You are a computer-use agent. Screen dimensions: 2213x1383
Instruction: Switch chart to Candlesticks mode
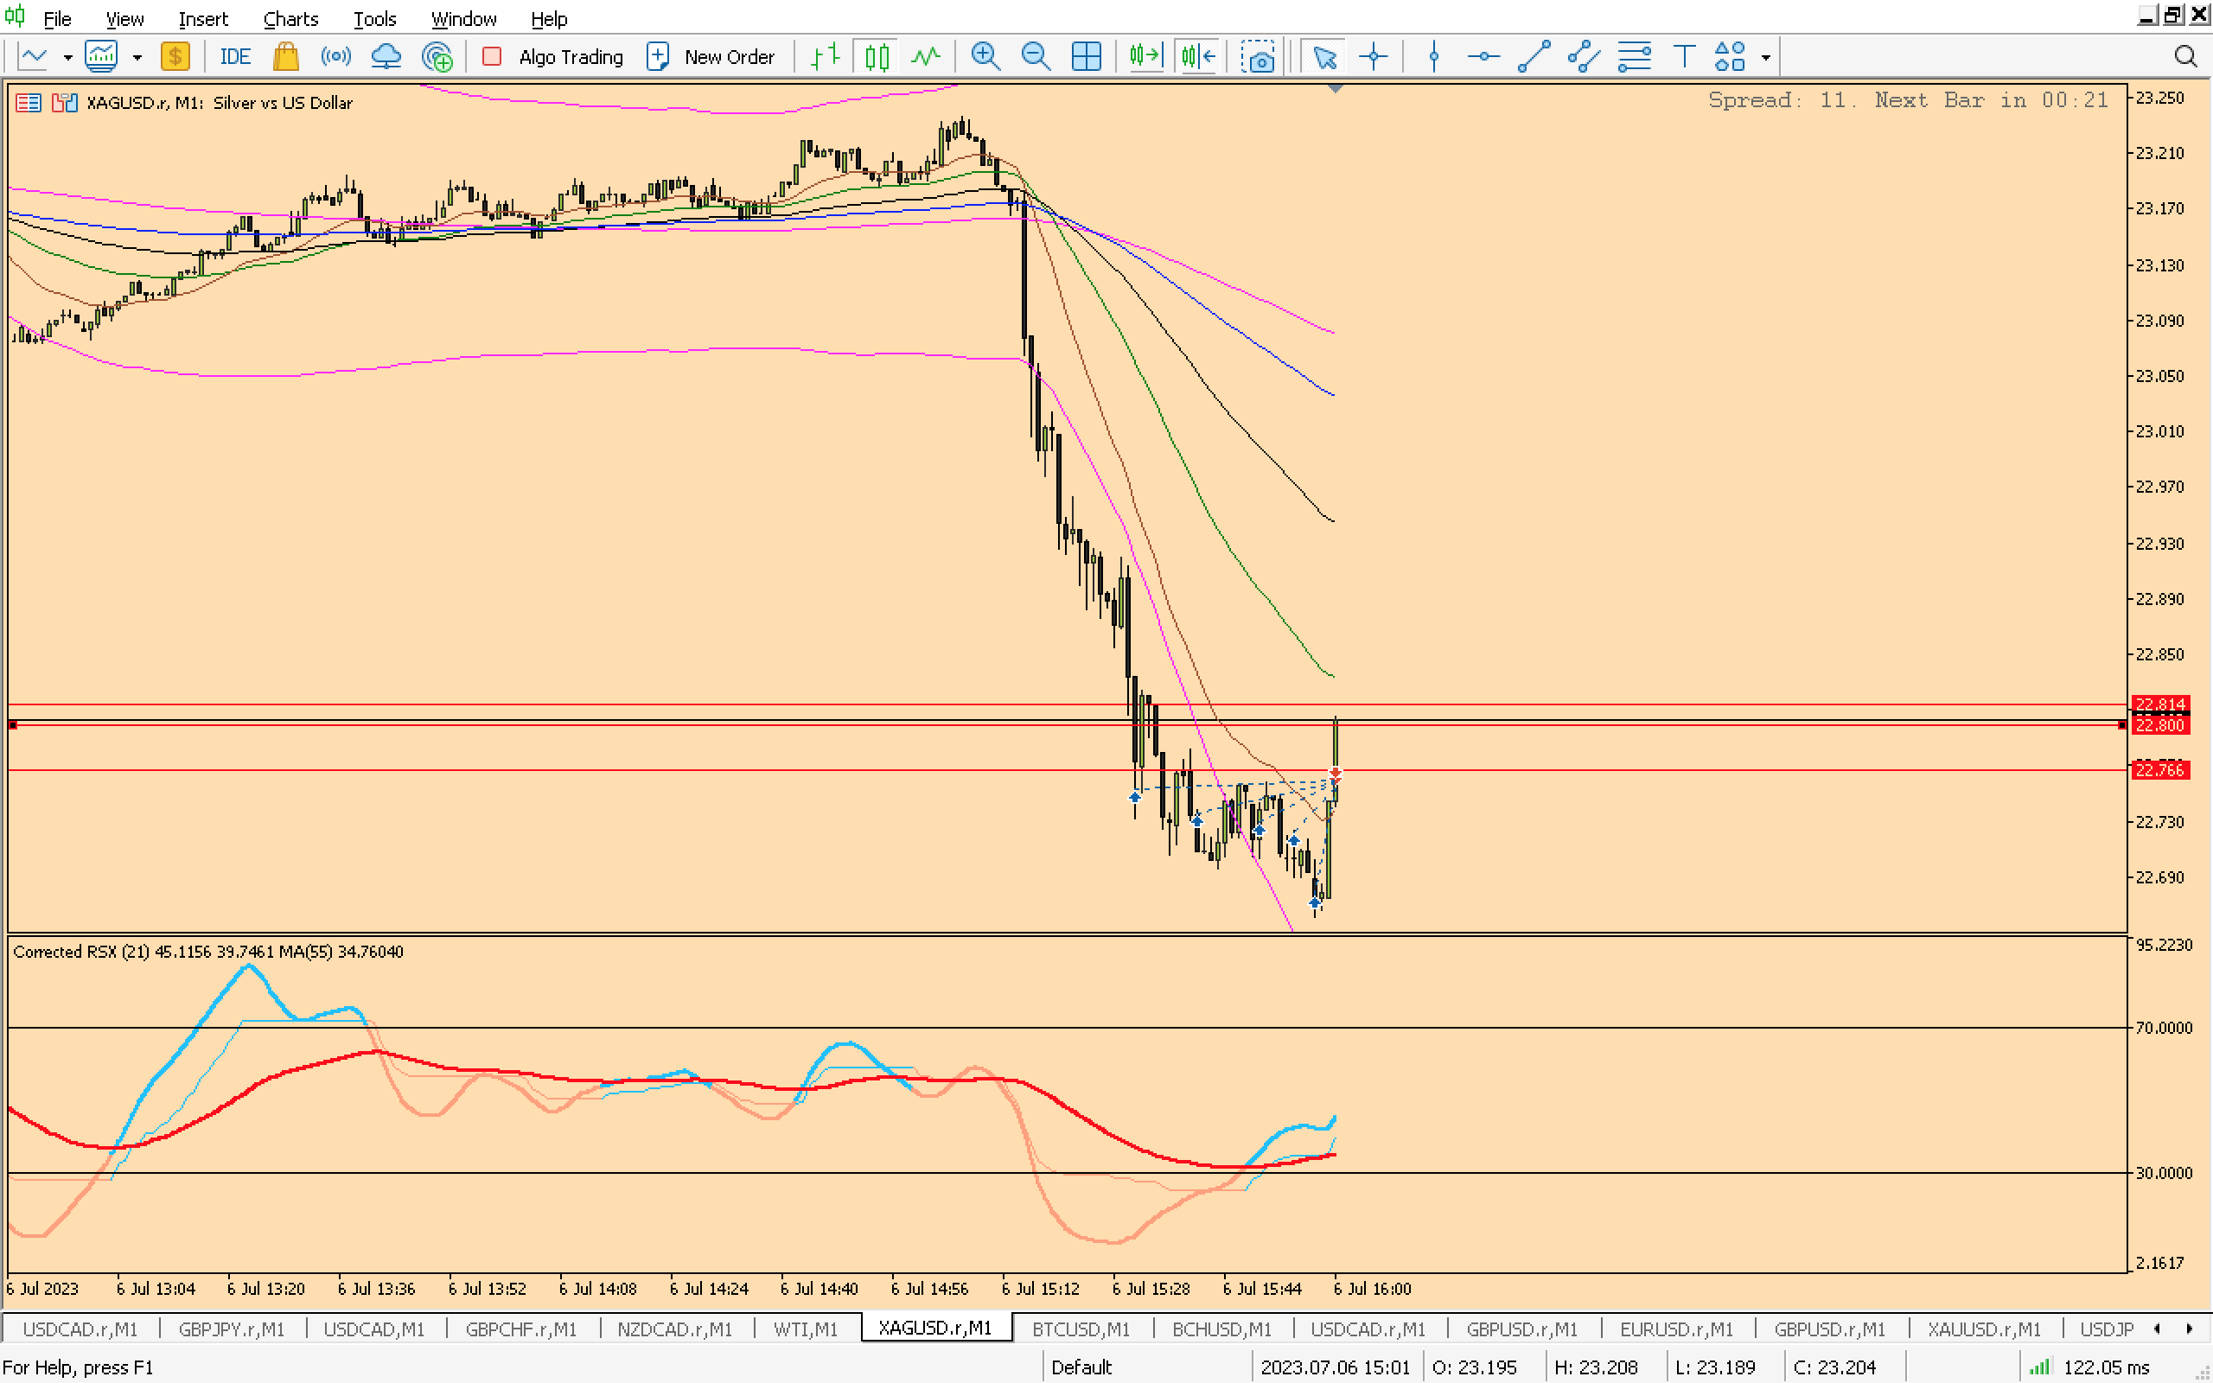(876, 57)
